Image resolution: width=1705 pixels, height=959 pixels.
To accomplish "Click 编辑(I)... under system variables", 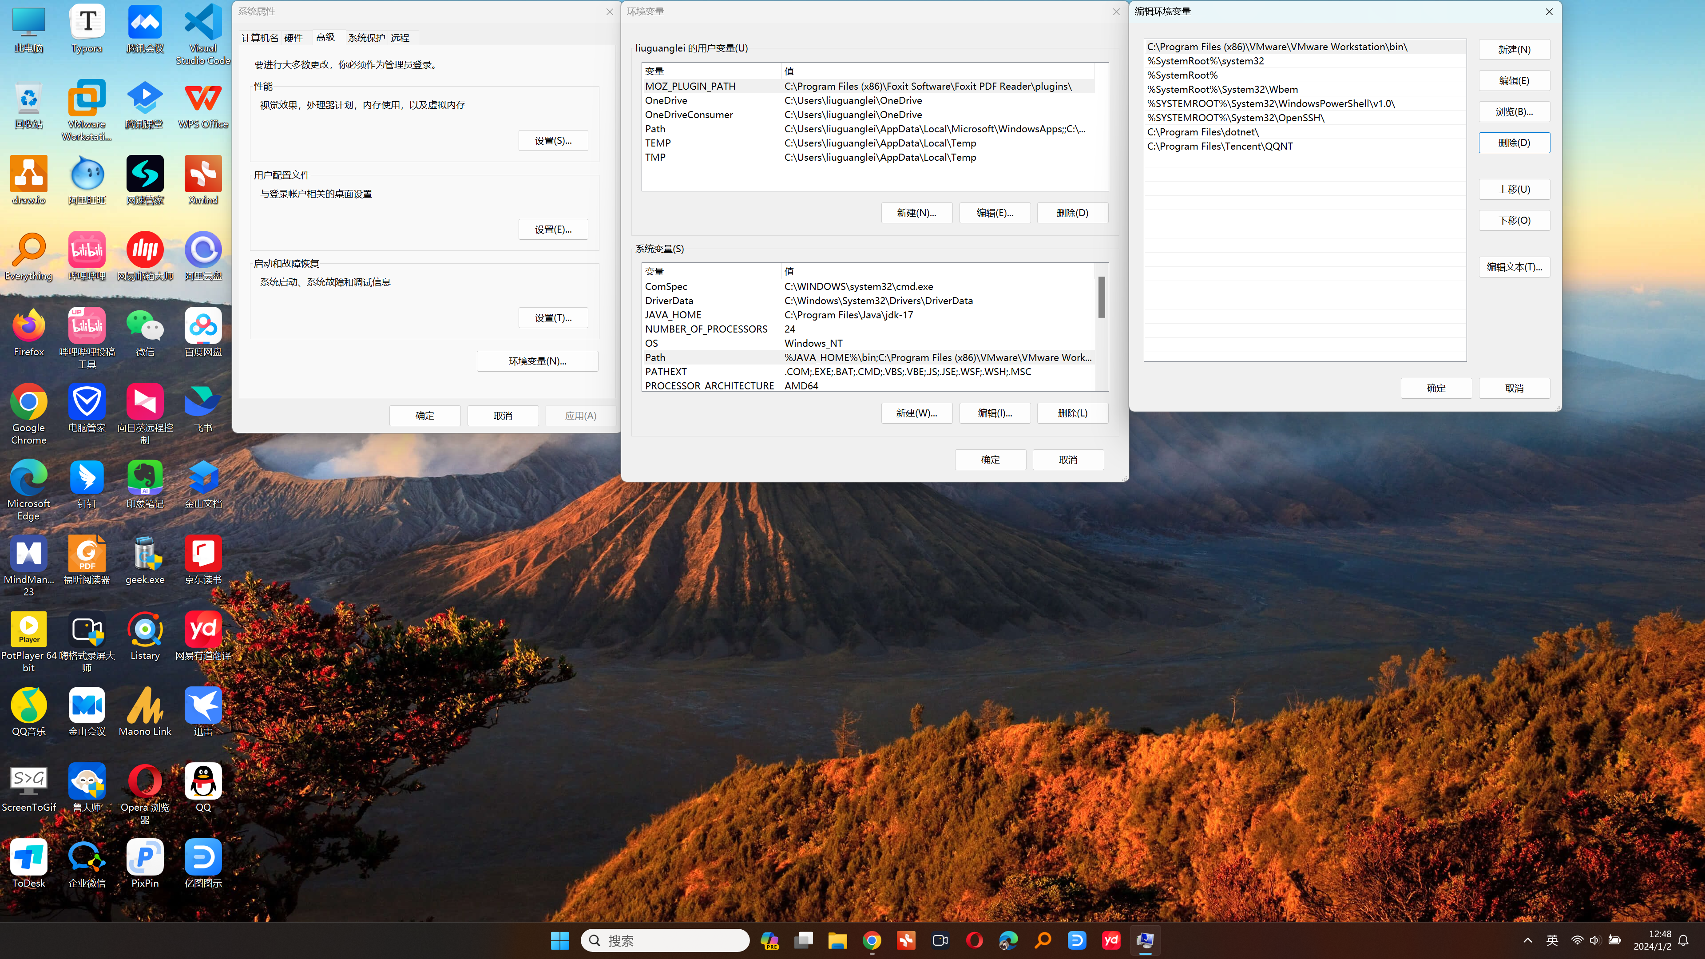I will tap(994, 413).
